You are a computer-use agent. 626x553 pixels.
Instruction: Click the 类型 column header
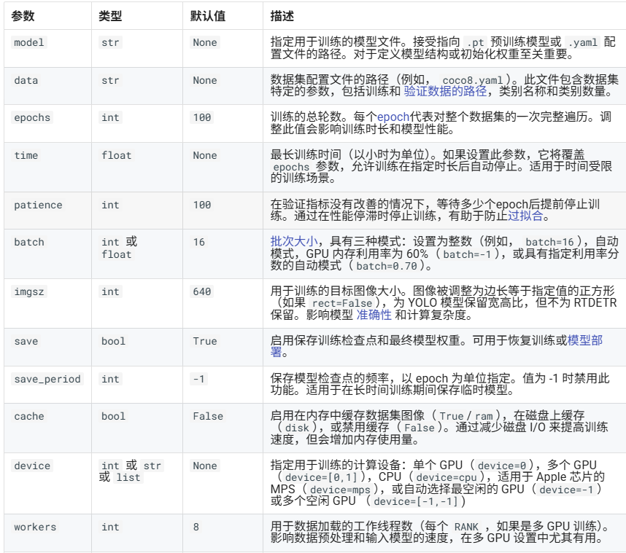(110, 16)
